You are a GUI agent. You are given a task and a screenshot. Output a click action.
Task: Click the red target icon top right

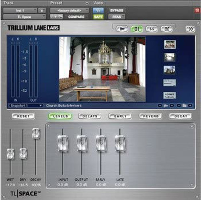coord(197,10)
